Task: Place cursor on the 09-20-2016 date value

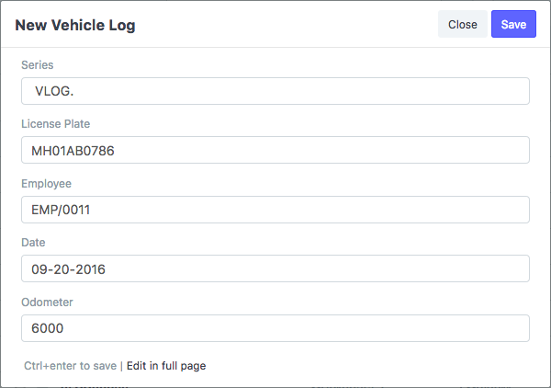Action: 68,268
